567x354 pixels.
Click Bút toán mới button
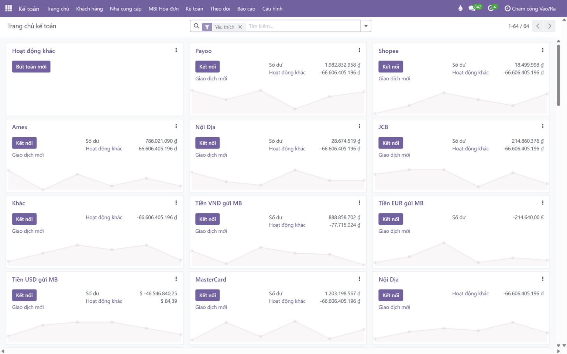click(x=31, y=67)
